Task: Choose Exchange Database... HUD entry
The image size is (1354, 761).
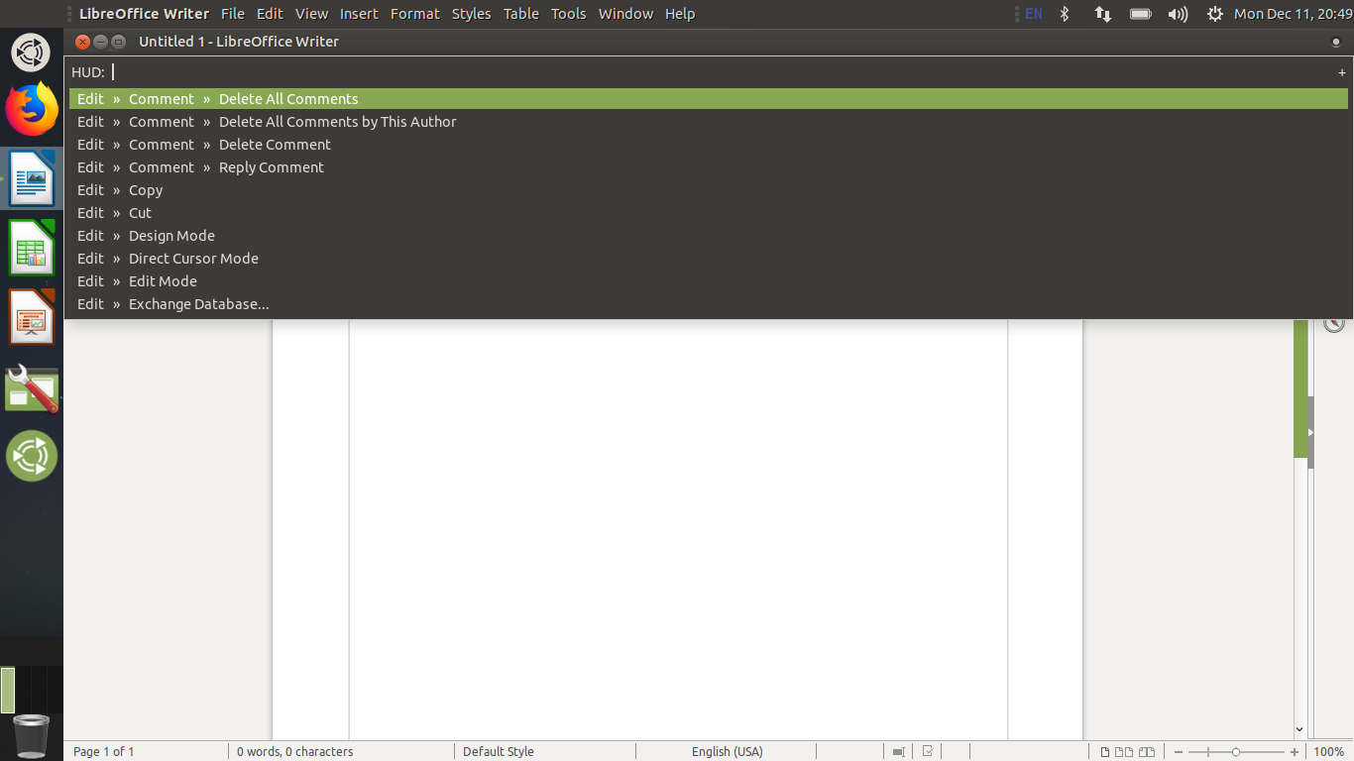Action: pyautogui.click(x=708, y=304)
